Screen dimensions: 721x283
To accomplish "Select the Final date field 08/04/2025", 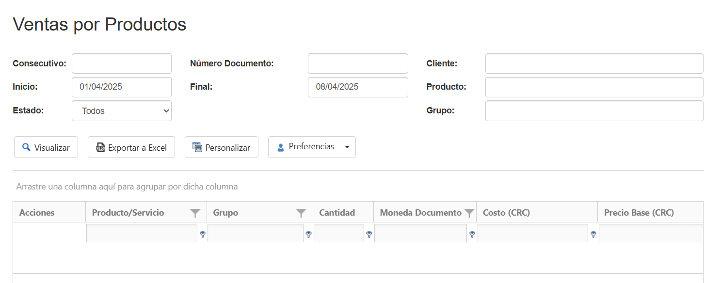I will click(x=358, y=87).
